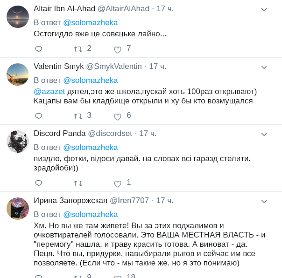This screenshot has height=278, width=282.
Task: Reply to Altair Ibn Al-Ahad's tweet
Action: point(39,49)
